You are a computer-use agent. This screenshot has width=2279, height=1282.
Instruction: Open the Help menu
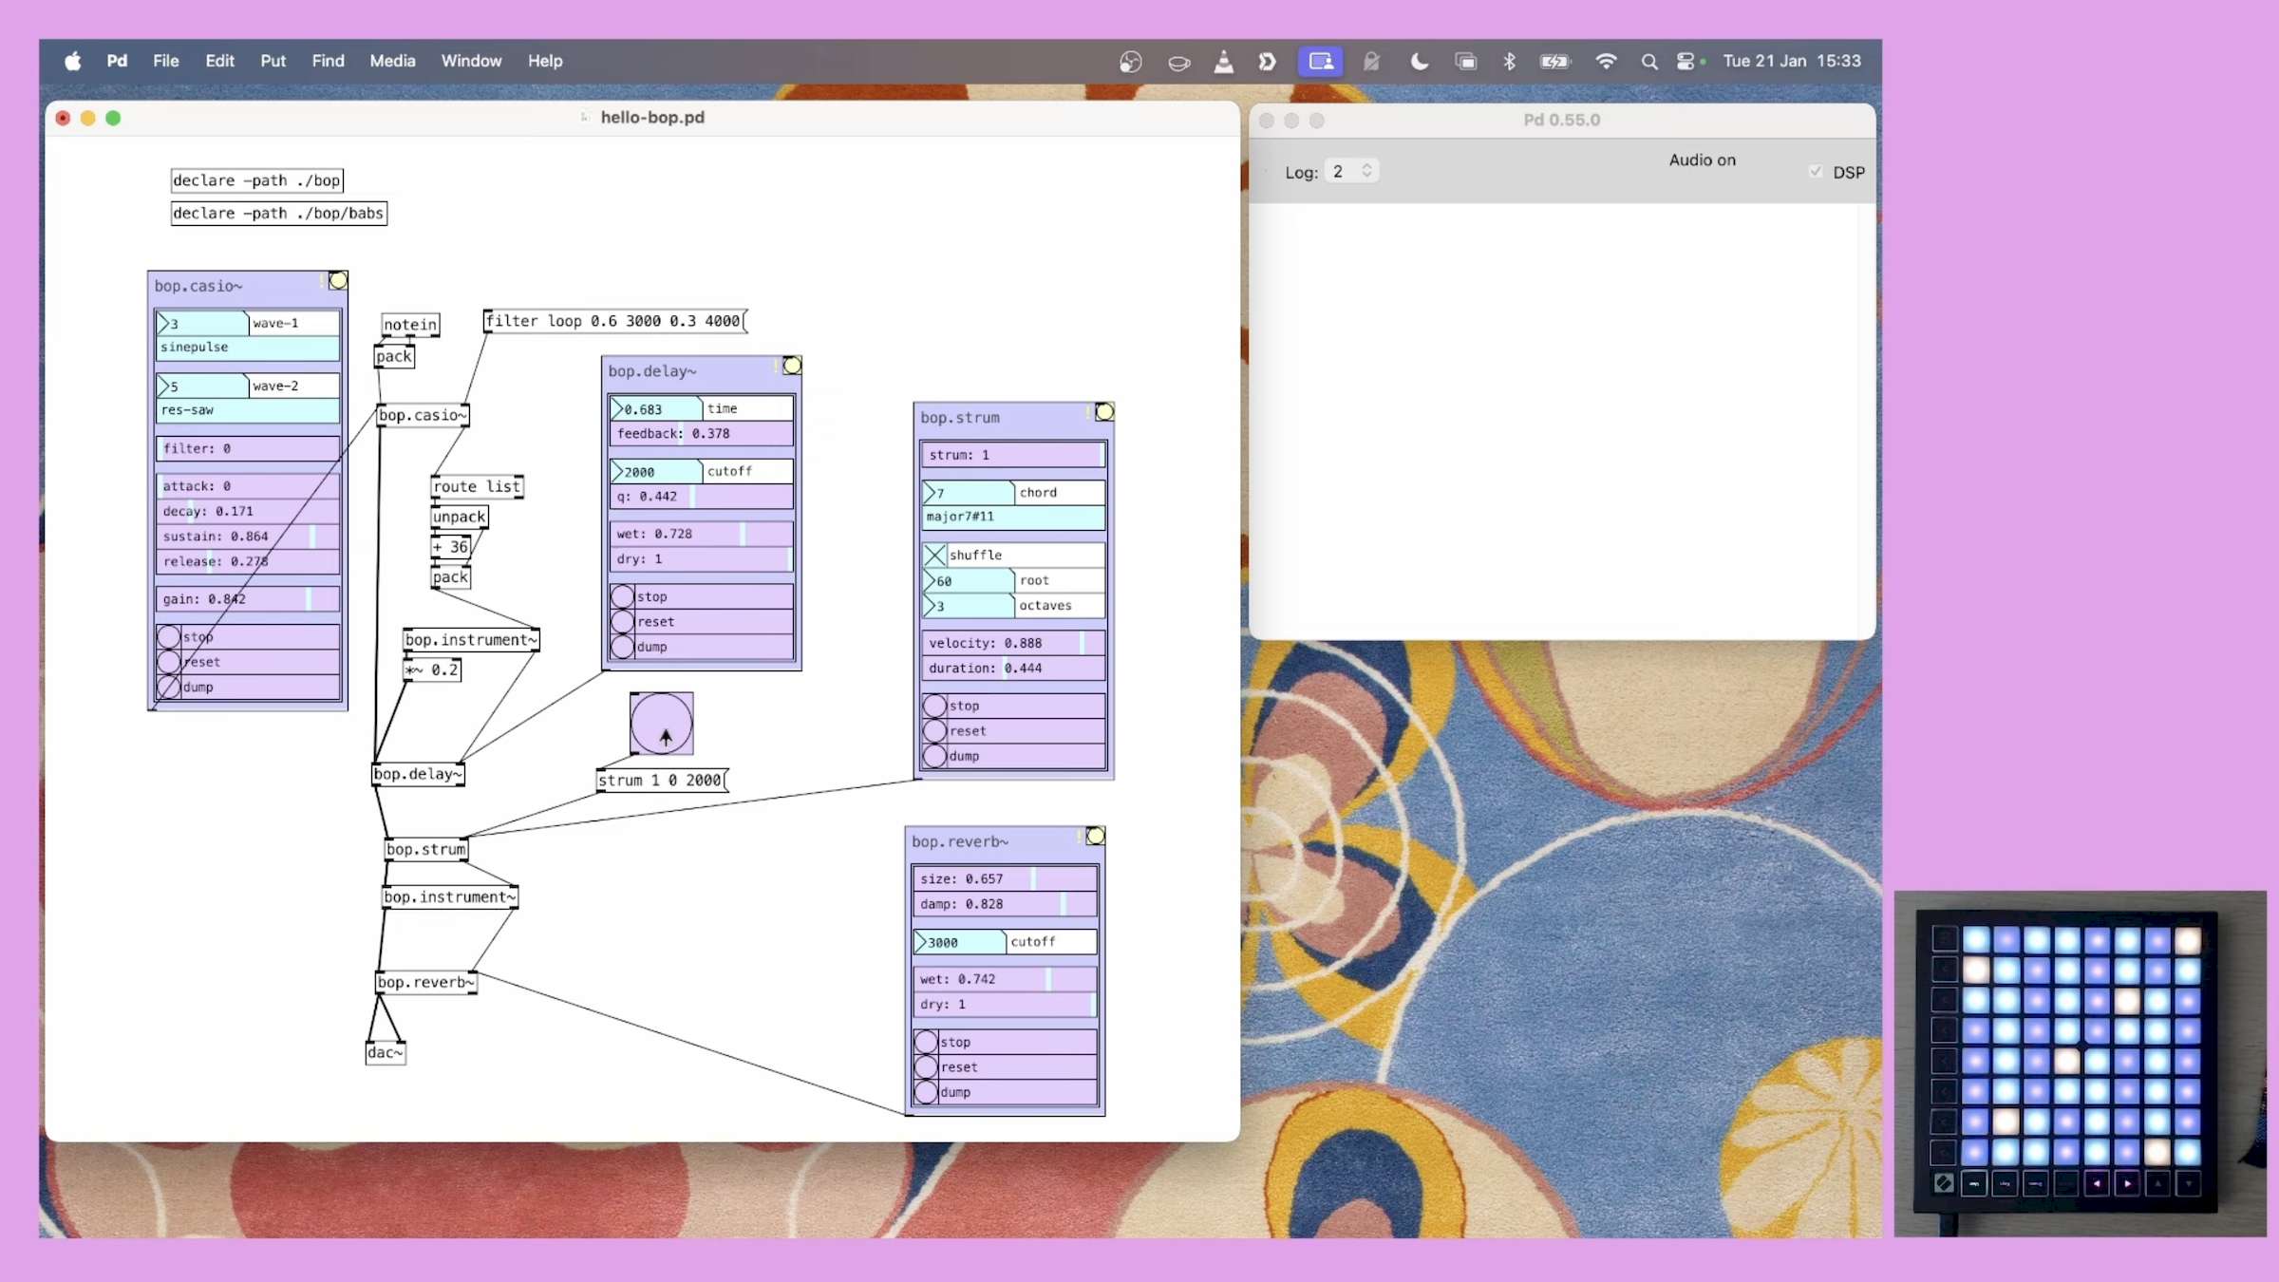[545, 61]
